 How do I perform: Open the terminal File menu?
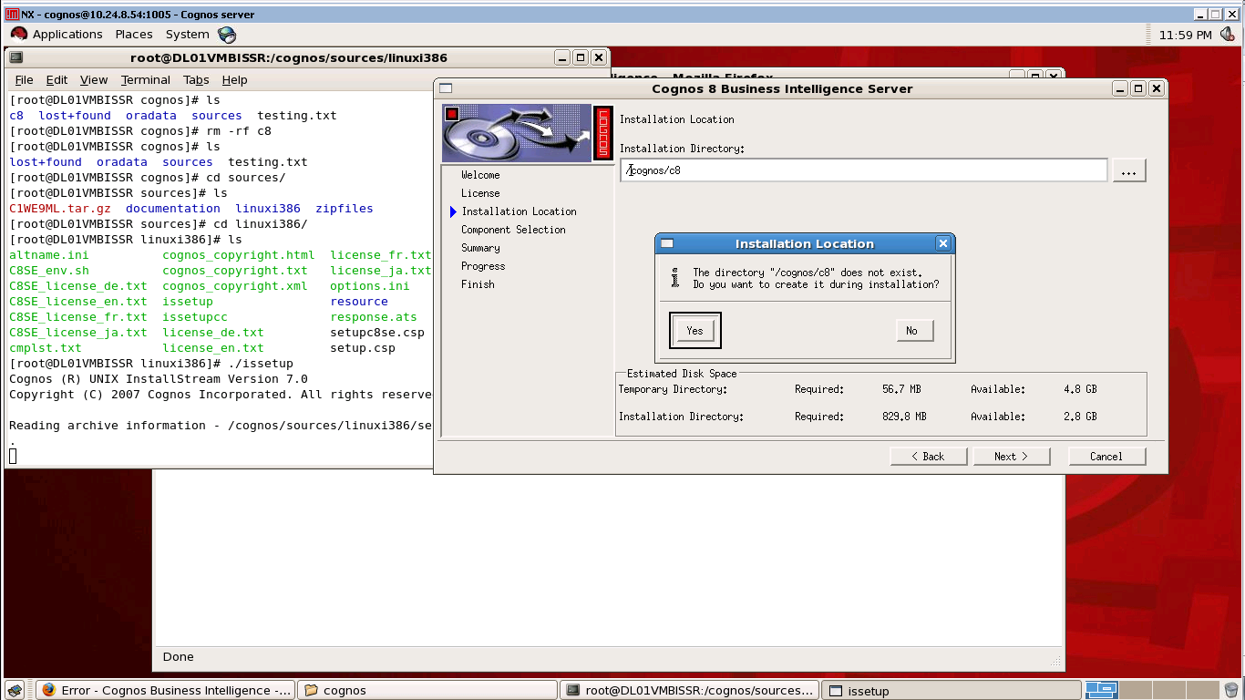[x=24, y=80]
